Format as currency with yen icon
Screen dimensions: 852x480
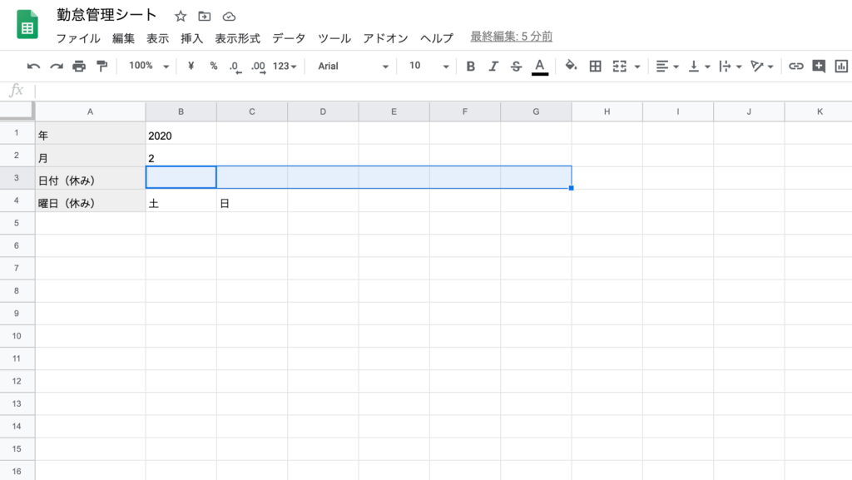pyautogui.click(x=191, y=66)
